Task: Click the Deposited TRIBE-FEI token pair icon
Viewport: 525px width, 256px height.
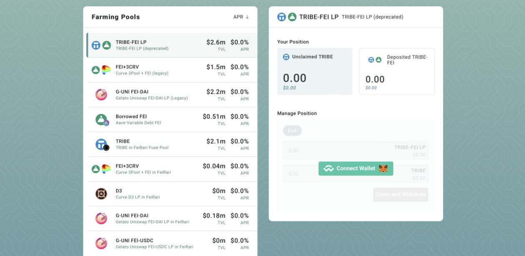Action: [x=375, y=60]
